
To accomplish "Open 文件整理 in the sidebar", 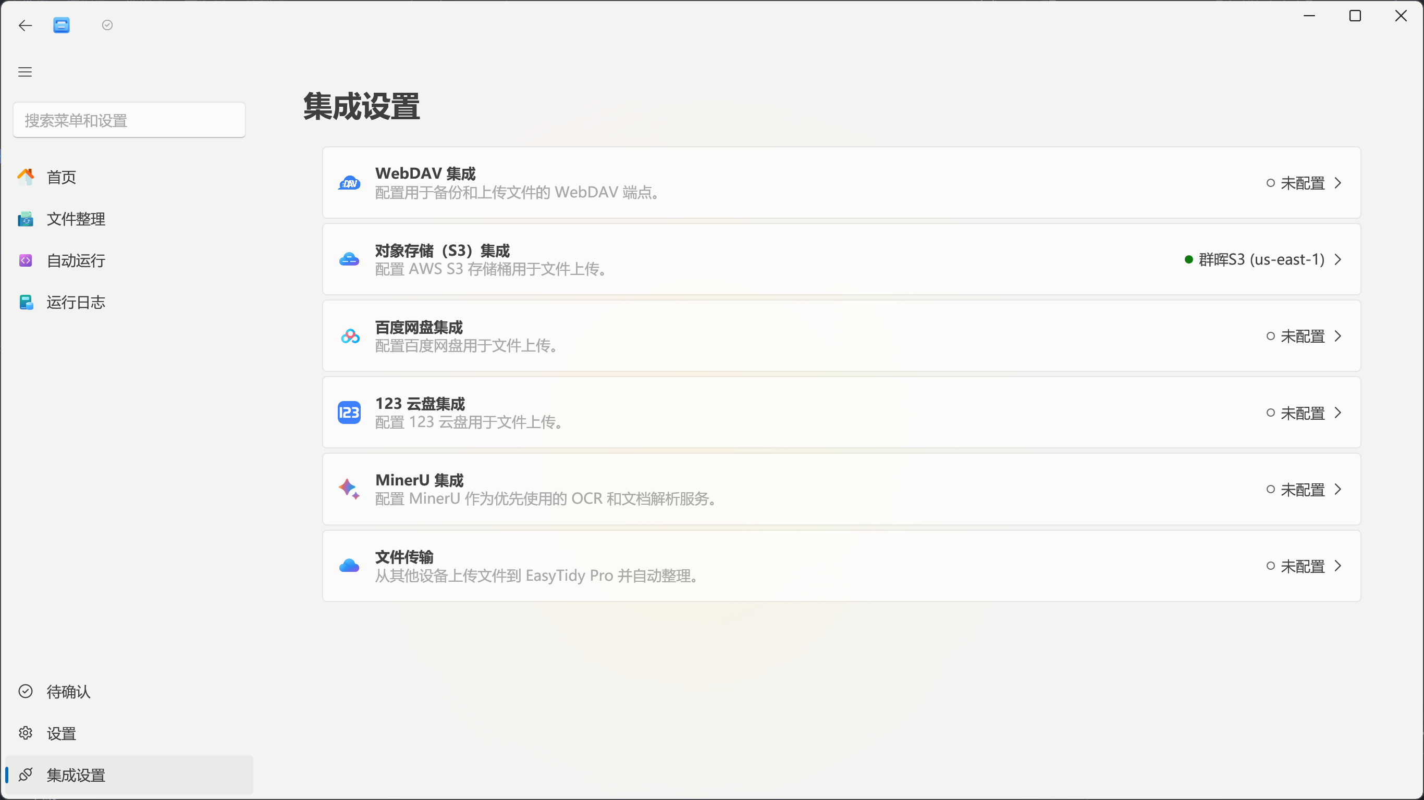I will click(129, 219).
